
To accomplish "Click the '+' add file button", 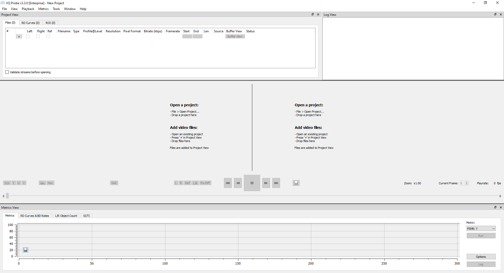I will (19, 36).
